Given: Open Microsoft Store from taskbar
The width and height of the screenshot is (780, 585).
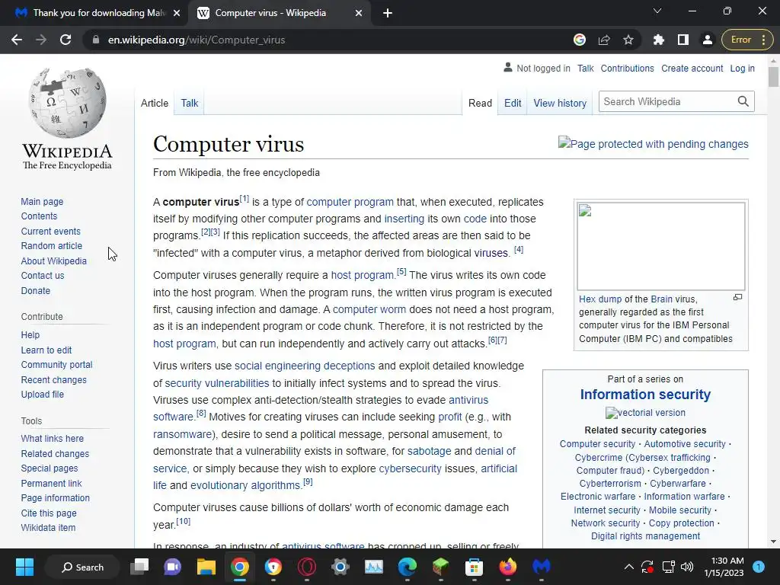Looking at the screenshot, I should tap(474, 567).
